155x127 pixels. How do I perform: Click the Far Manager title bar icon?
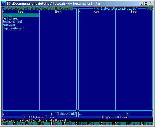pos(4,4)
